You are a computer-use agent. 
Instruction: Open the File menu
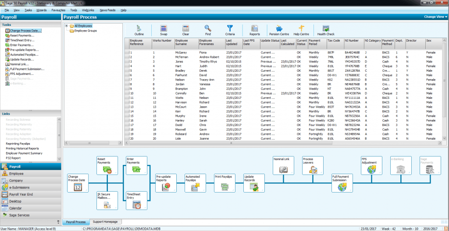[7, 10]
